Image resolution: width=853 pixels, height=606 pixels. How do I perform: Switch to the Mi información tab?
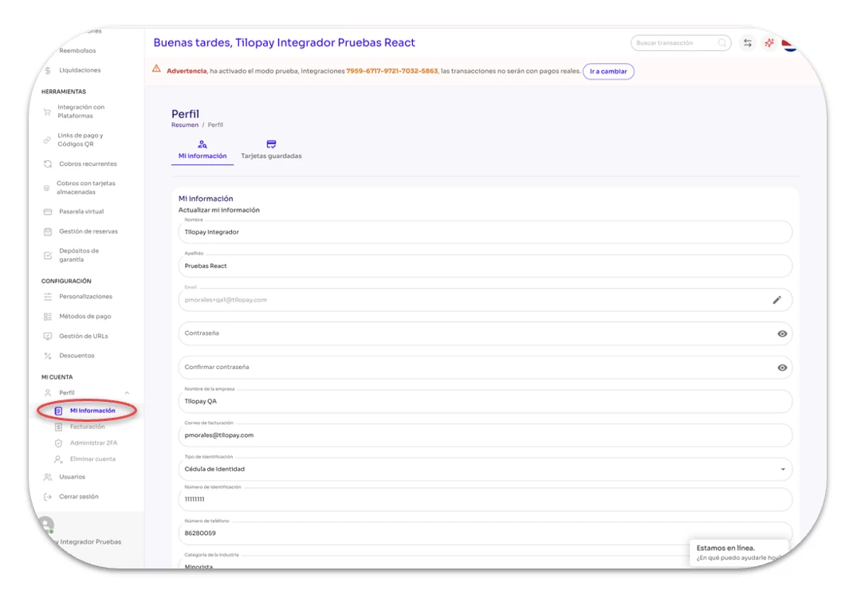(x=202, y=151)
